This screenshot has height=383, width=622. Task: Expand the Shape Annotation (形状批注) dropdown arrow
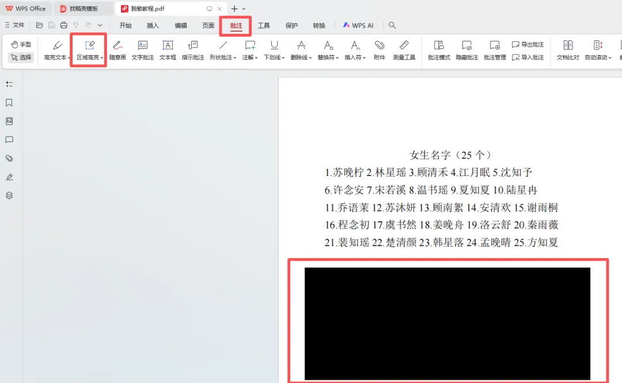(235, 58)
